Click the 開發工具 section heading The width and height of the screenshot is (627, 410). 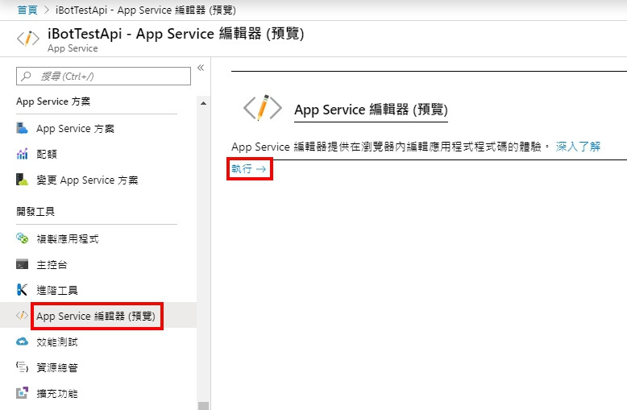[x=35, y=211]
